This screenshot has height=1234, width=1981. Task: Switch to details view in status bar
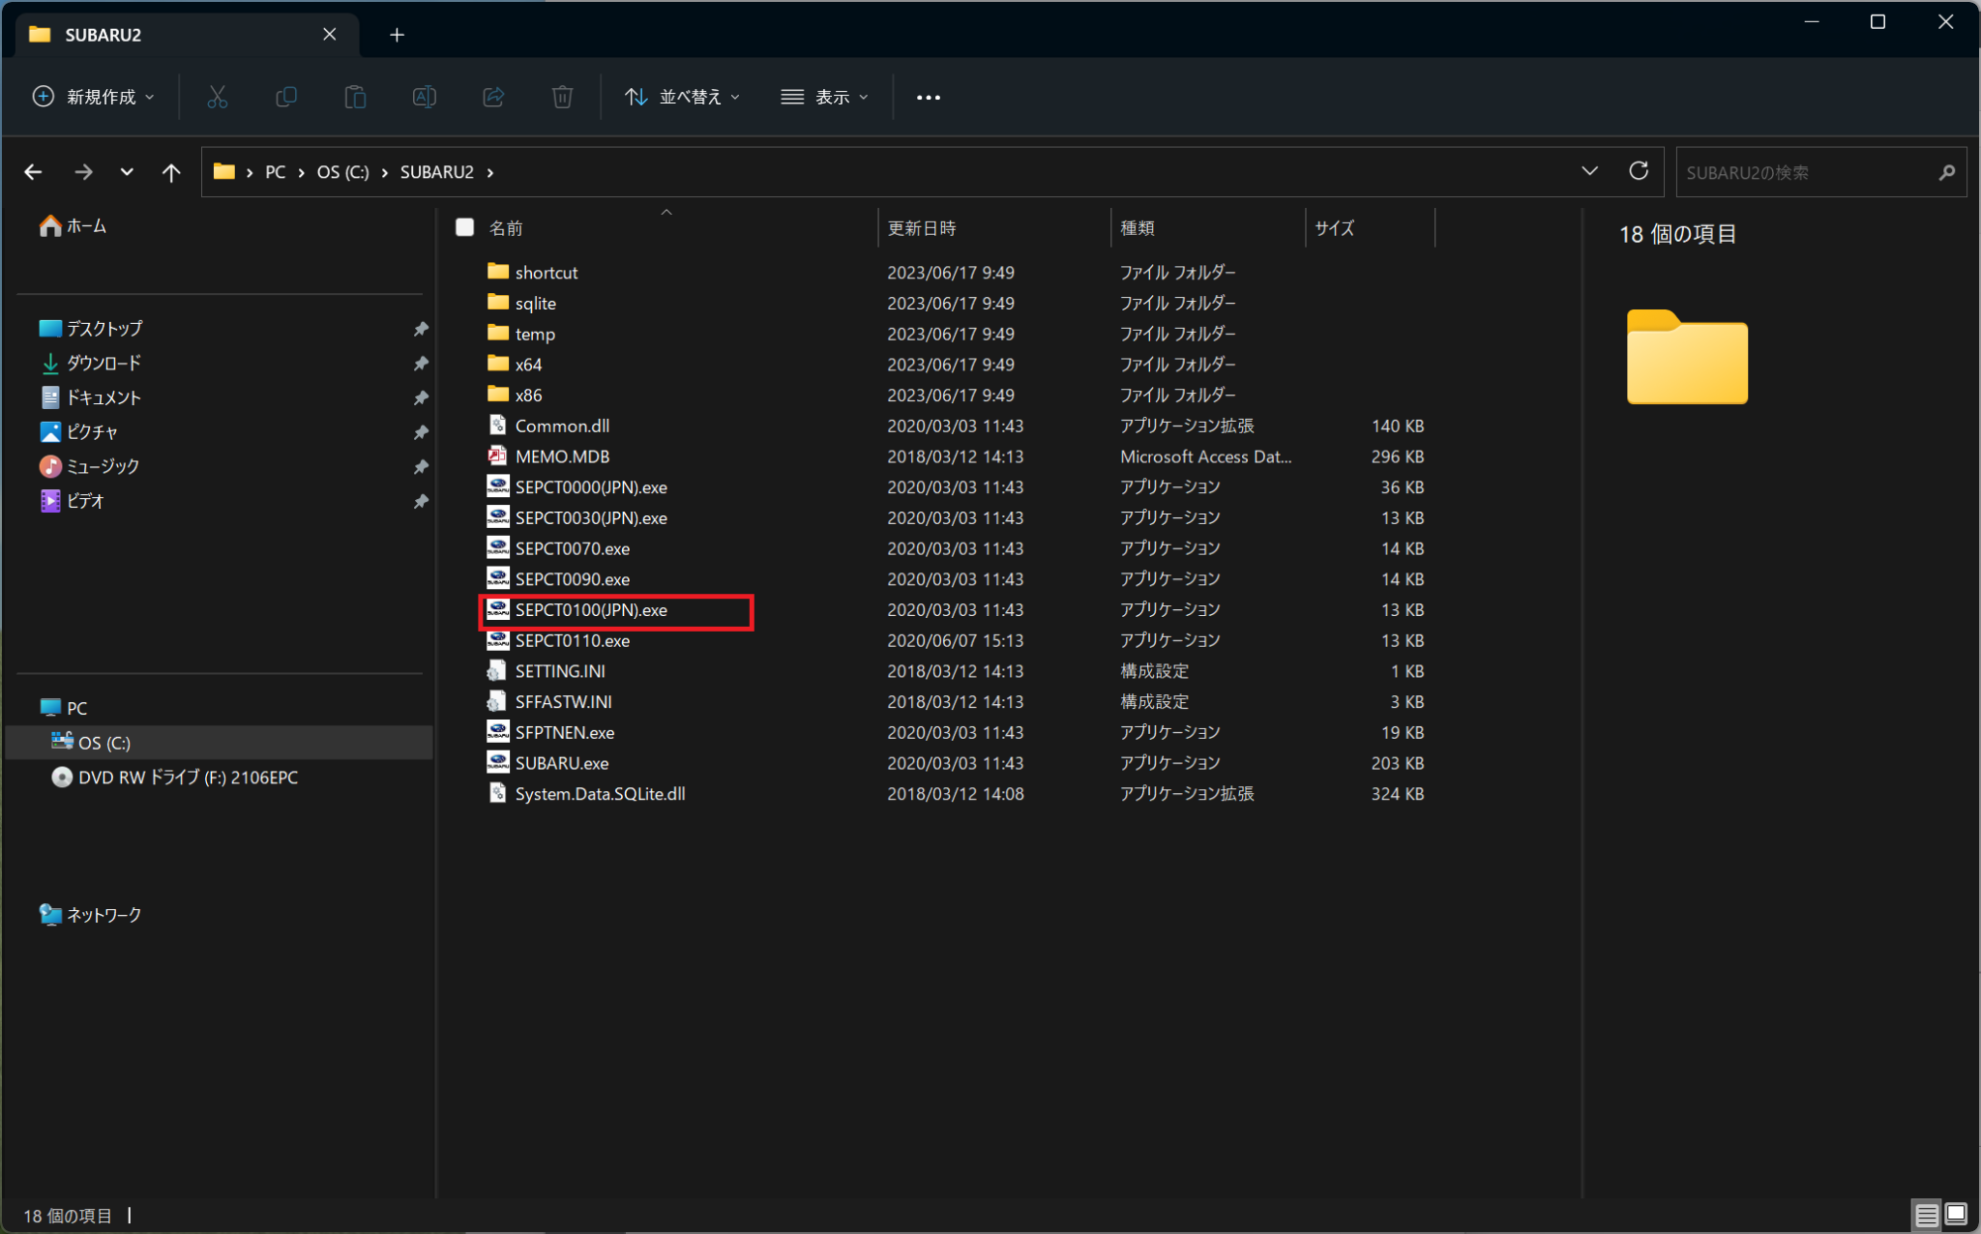coord(1926,1215)
